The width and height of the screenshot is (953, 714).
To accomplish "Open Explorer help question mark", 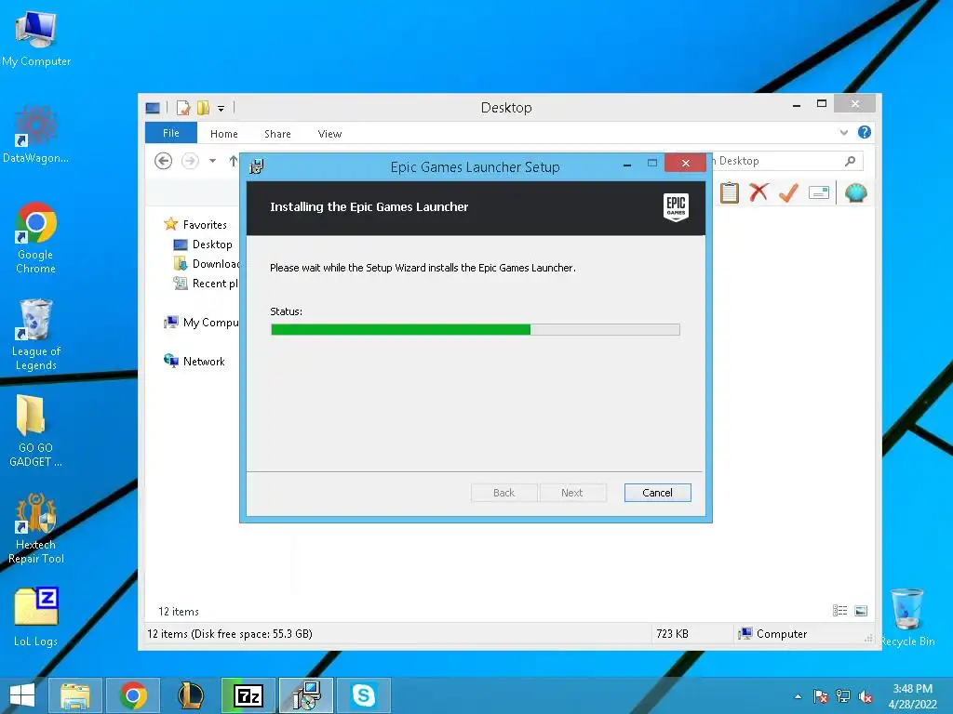I will click(865, 132).
